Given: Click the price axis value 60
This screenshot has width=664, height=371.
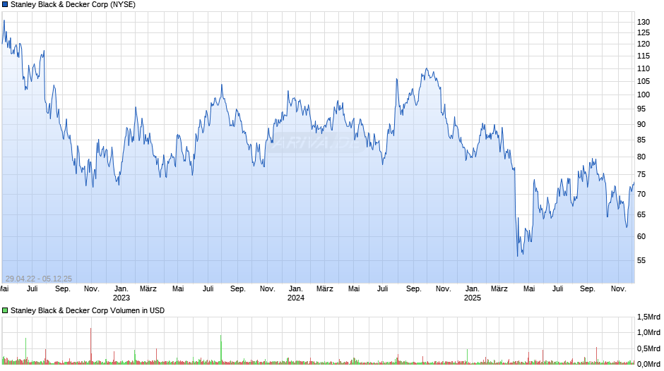Looking at the screenshot, I should [x=641, y=236].
